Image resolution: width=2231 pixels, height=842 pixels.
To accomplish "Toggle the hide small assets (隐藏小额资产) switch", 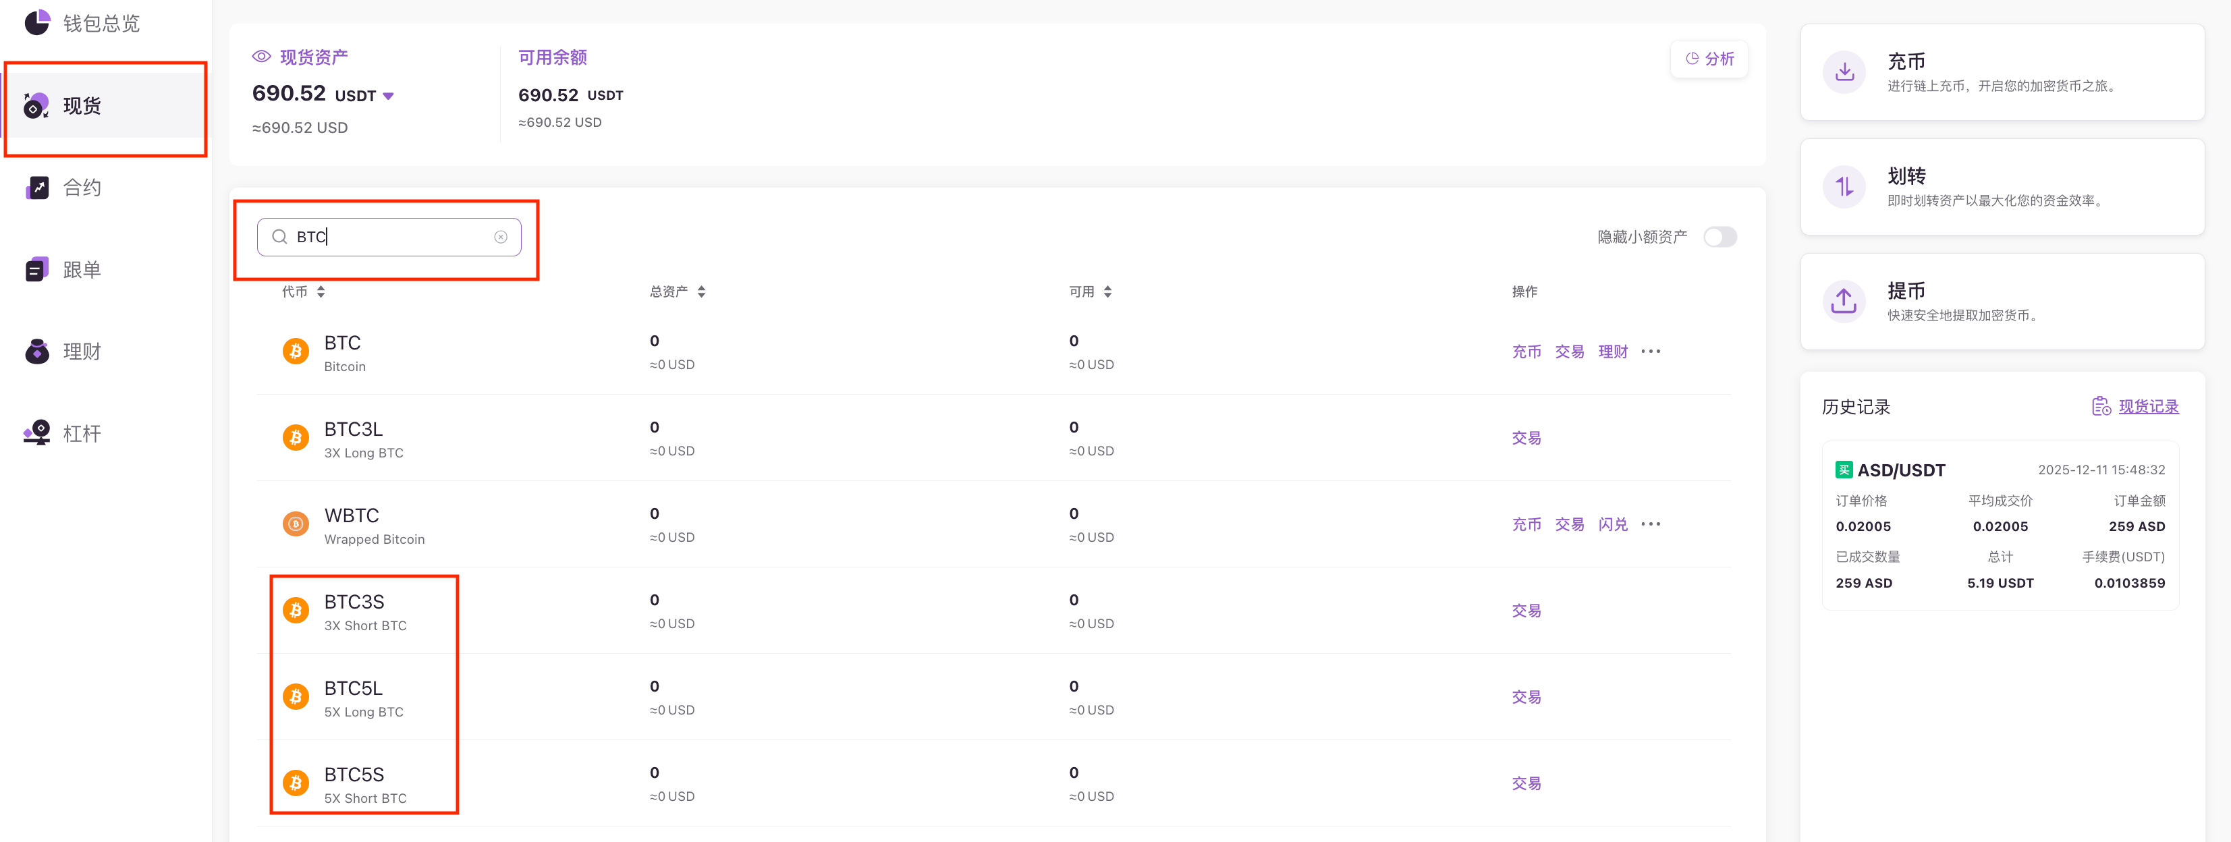I will pos(1719,237).
